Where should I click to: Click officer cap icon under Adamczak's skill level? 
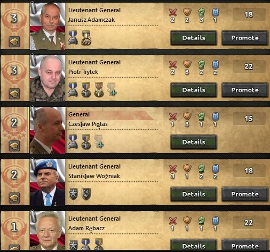[14, 41]
